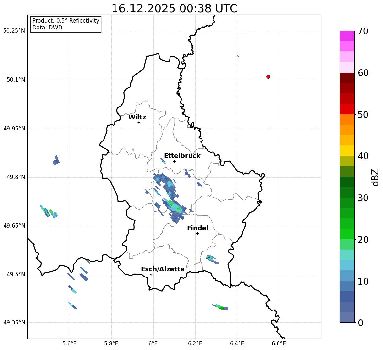Image resolution: width=383 pixels, height=350 pixels.
Task: Click the yellow color band above 40
Action: point(347,151)
